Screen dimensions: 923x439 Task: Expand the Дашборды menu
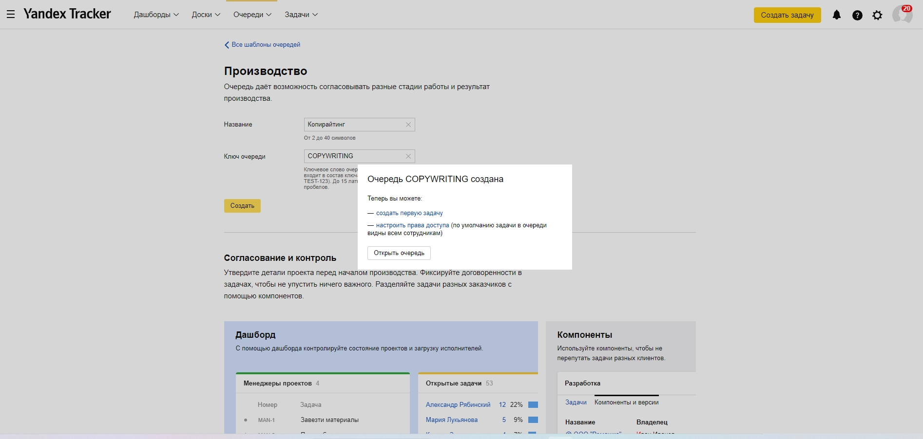[x=156, y=15]
